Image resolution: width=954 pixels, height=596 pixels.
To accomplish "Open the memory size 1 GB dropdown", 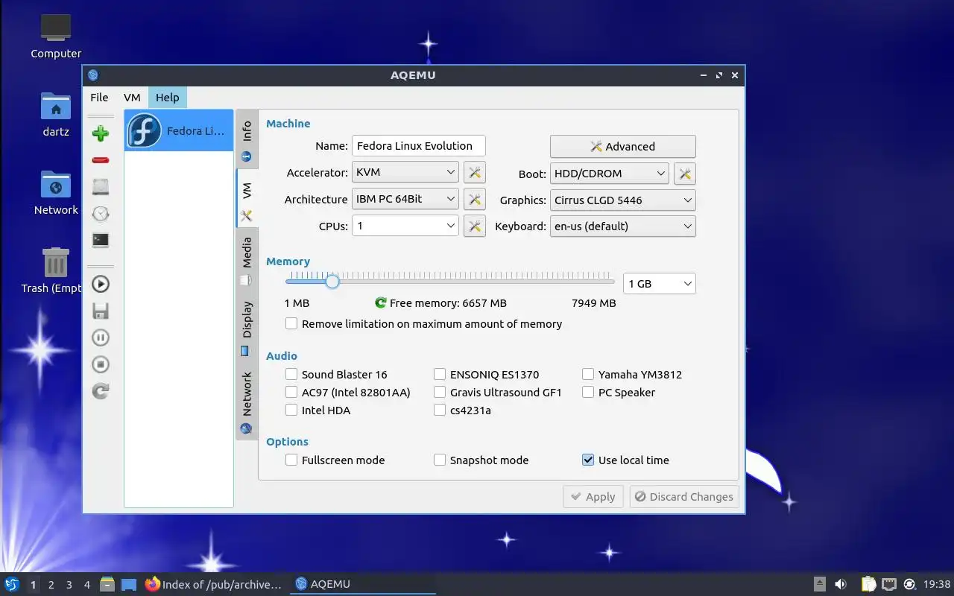I will [x=660, y=284].
